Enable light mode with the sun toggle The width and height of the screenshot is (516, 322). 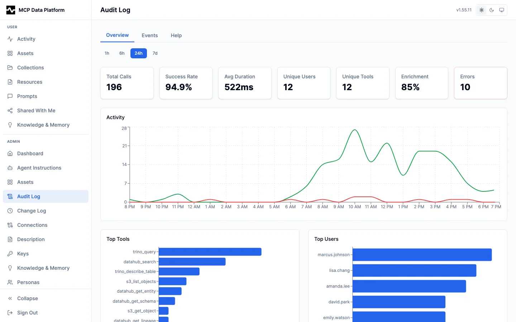pyautogui.click(x=482, y=10)
